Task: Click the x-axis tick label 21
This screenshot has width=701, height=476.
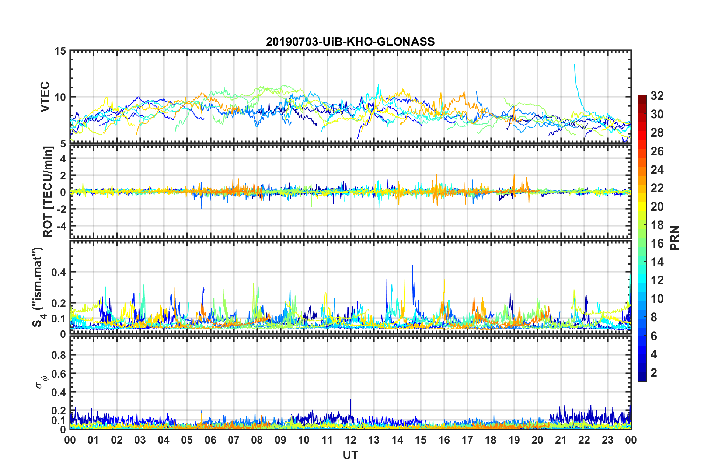Action: pyautogui.click(x=561, y=440)
